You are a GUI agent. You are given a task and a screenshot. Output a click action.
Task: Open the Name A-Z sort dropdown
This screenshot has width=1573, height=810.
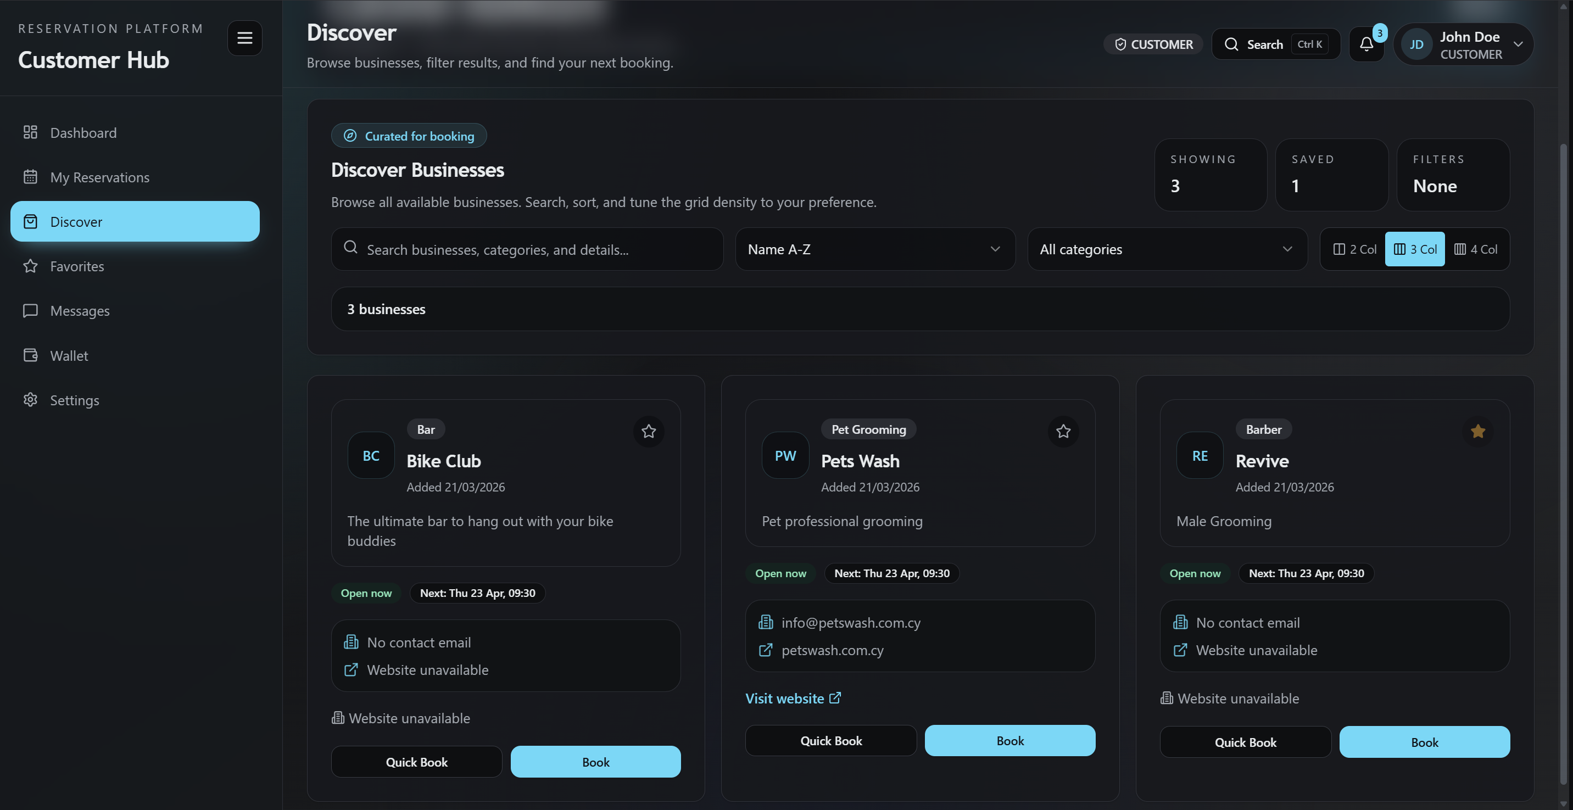click(x=875, y=249)
